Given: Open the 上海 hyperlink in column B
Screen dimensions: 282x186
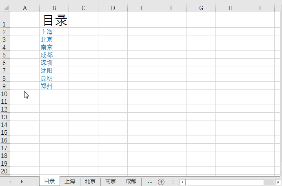Looking at the screenshot, I should [47, 32].
